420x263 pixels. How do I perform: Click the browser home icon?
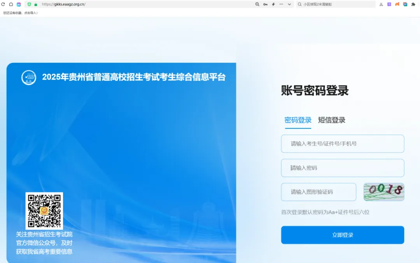(x=11, y=4)
